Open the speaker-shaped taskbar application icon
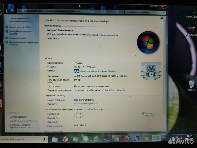197x148 pixels. click(86, 139)
